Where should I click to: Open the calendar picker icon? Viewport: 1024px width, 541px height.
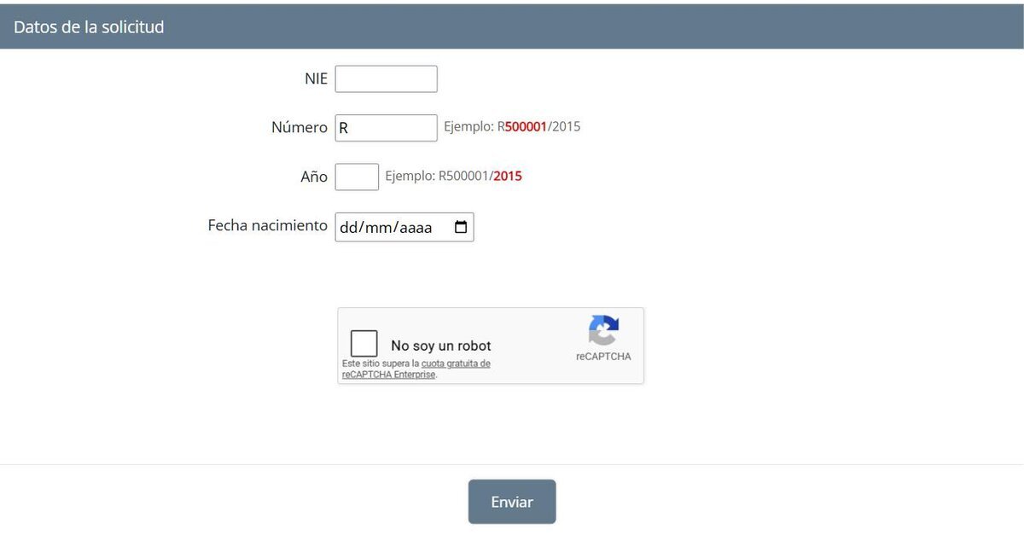pyautogui.click(x=461, y=227)
